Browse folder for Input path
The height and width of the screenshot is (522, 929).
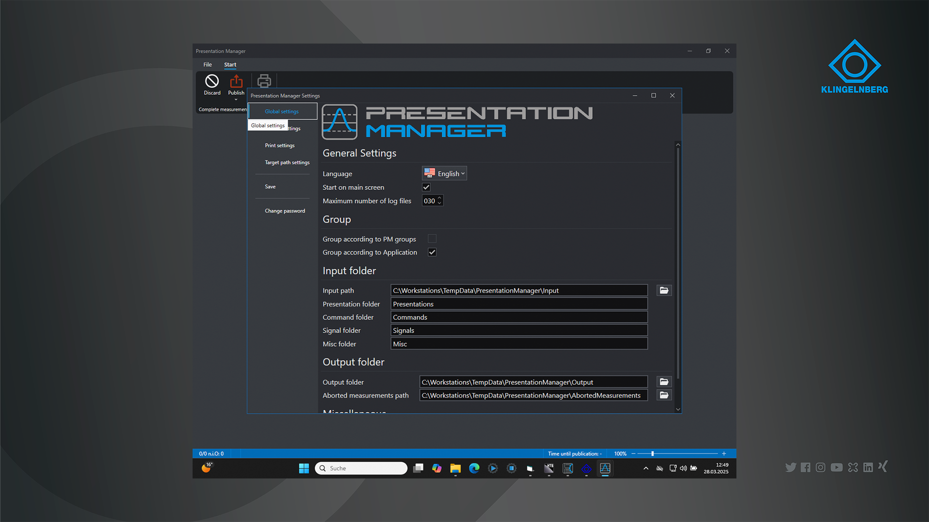pyautogui.click(x=664, y=290)
